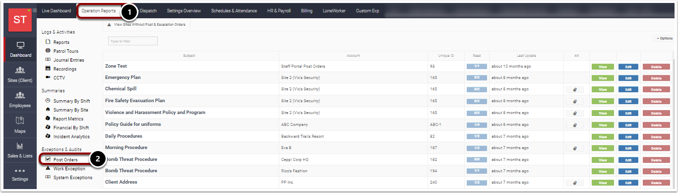Open the Maps sidebar section
This screenshot has height=193, width=678.
point(20,125)
